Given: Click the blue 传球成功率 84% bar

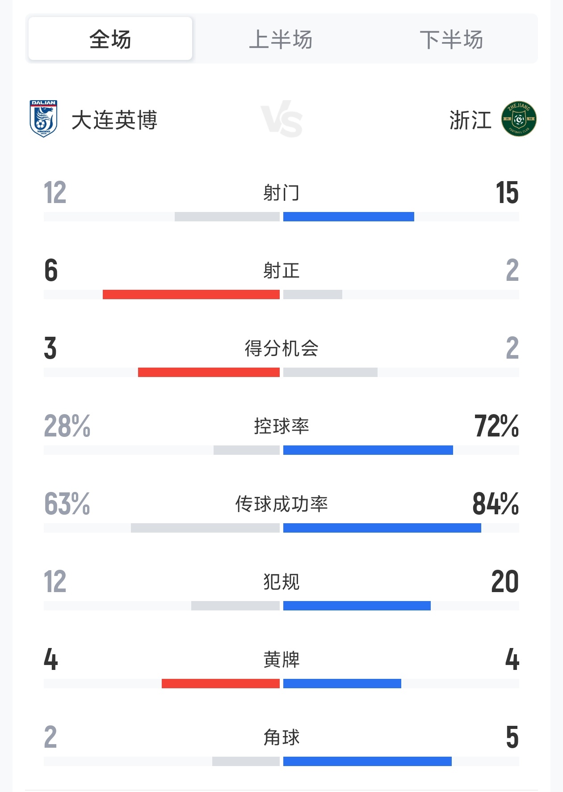Looking at the screenshot, I should 382,528.
